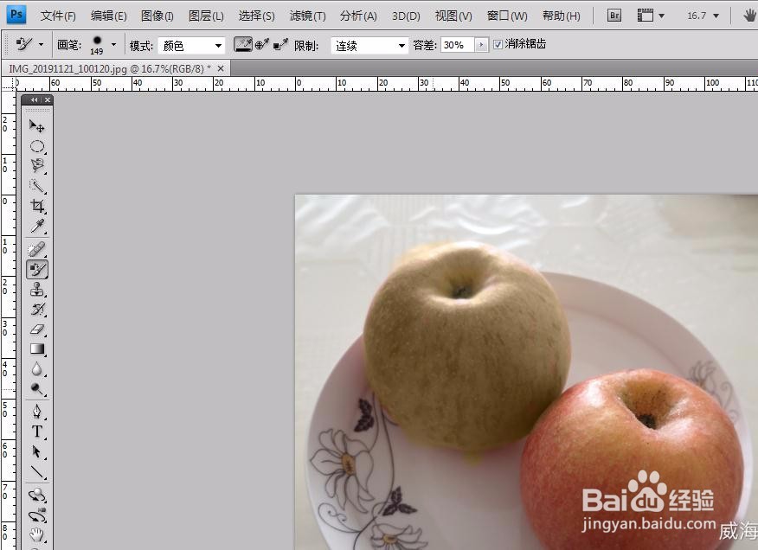Screen dimensions: 758x550
Task: Select the 3D Rotate tool
Action: coord(36,495)
